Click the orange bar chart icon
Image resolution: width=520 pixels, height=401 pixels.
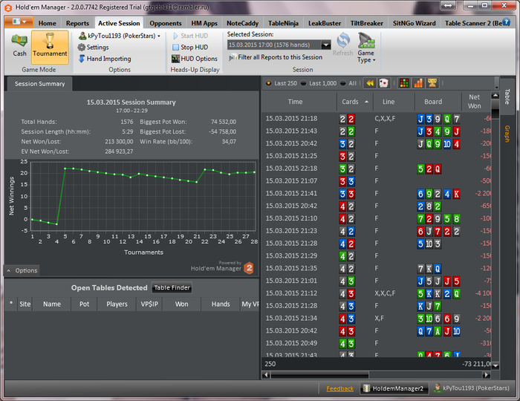(418, 83)
